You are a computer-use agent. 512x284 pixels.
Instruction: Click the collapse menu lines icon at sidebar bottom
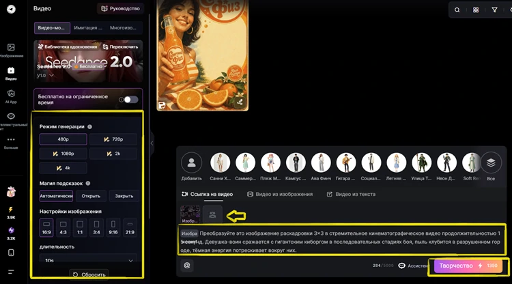11,272
